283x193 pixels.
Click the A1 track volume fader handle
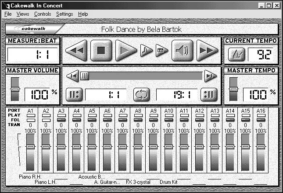click(31, 147)
